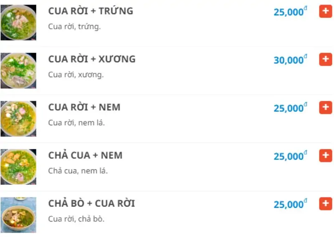Select the CUA RỜI + NEM title

point(84,107)
